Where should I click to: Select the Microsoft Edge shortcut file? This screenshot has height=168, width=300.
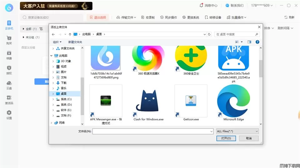pos(233,101)
